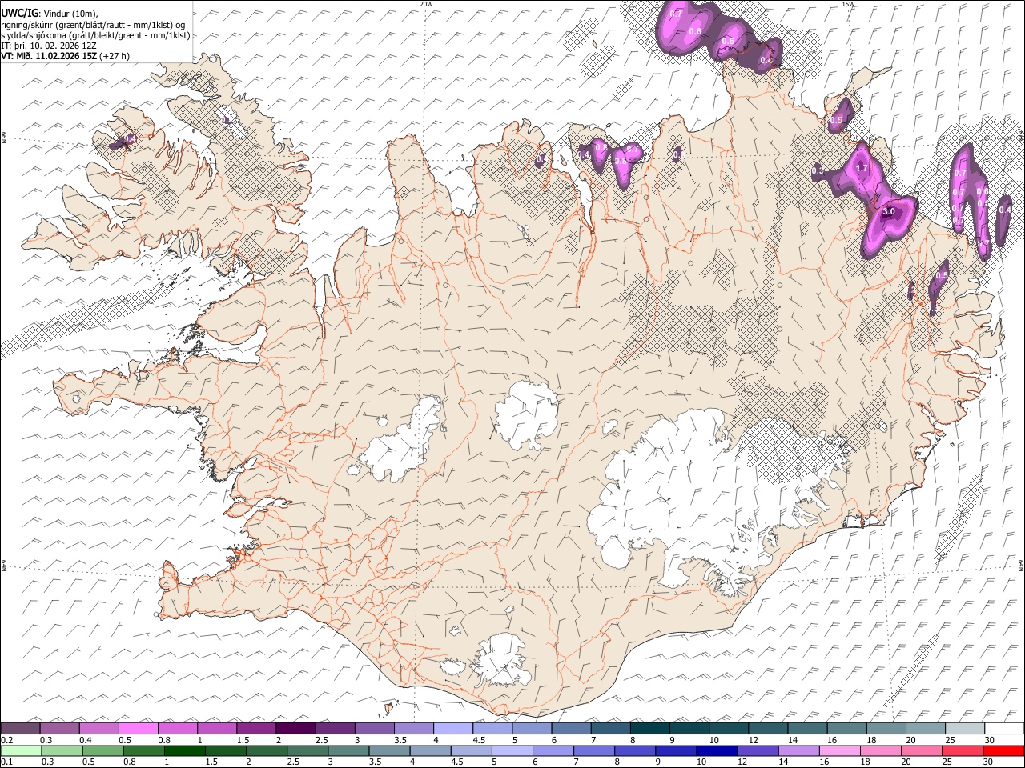
Task: Click the '2.5' number under the lower legend bar
Action: pos(294,762)
